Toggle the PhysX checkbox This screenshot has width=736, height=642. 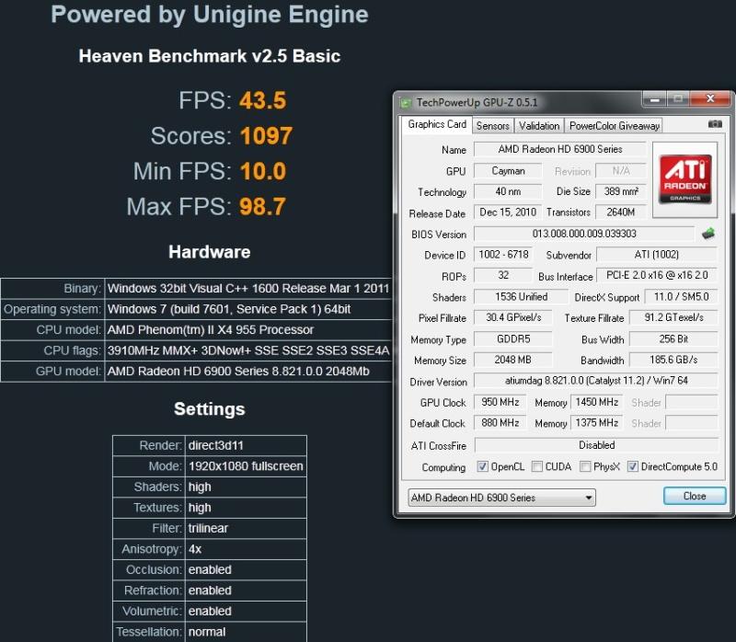[x=585, y=466]
